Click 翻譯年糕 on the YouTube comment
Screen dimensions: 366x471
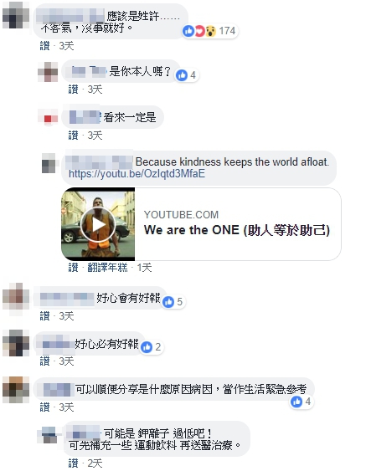[107, 268]
